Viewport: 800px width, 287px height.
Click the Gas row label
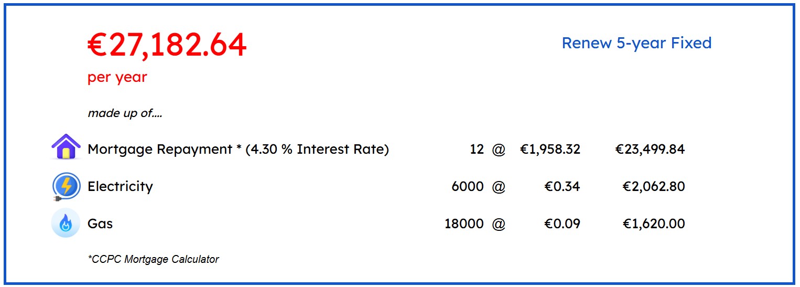(x=100, y=224)
